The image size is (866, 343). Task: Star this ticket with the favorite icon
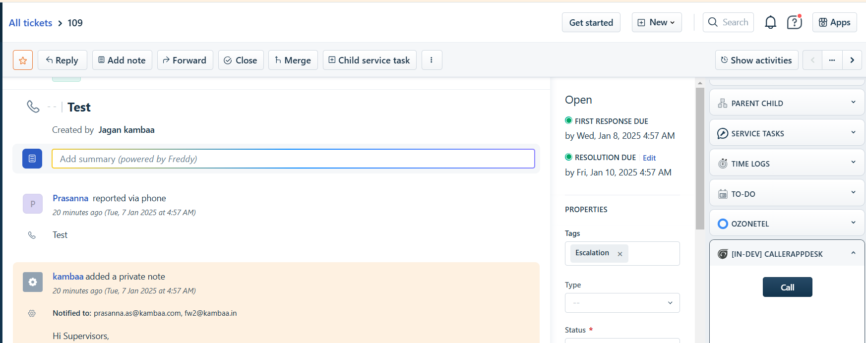[23, 60]
